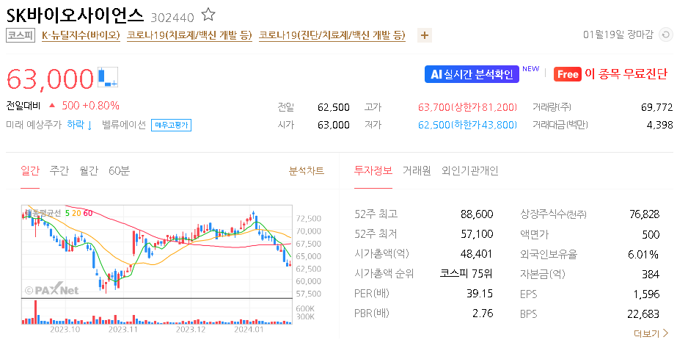Switch chart to 월간 tab
This screenshot has height=348, width=677.
point(89,171)
